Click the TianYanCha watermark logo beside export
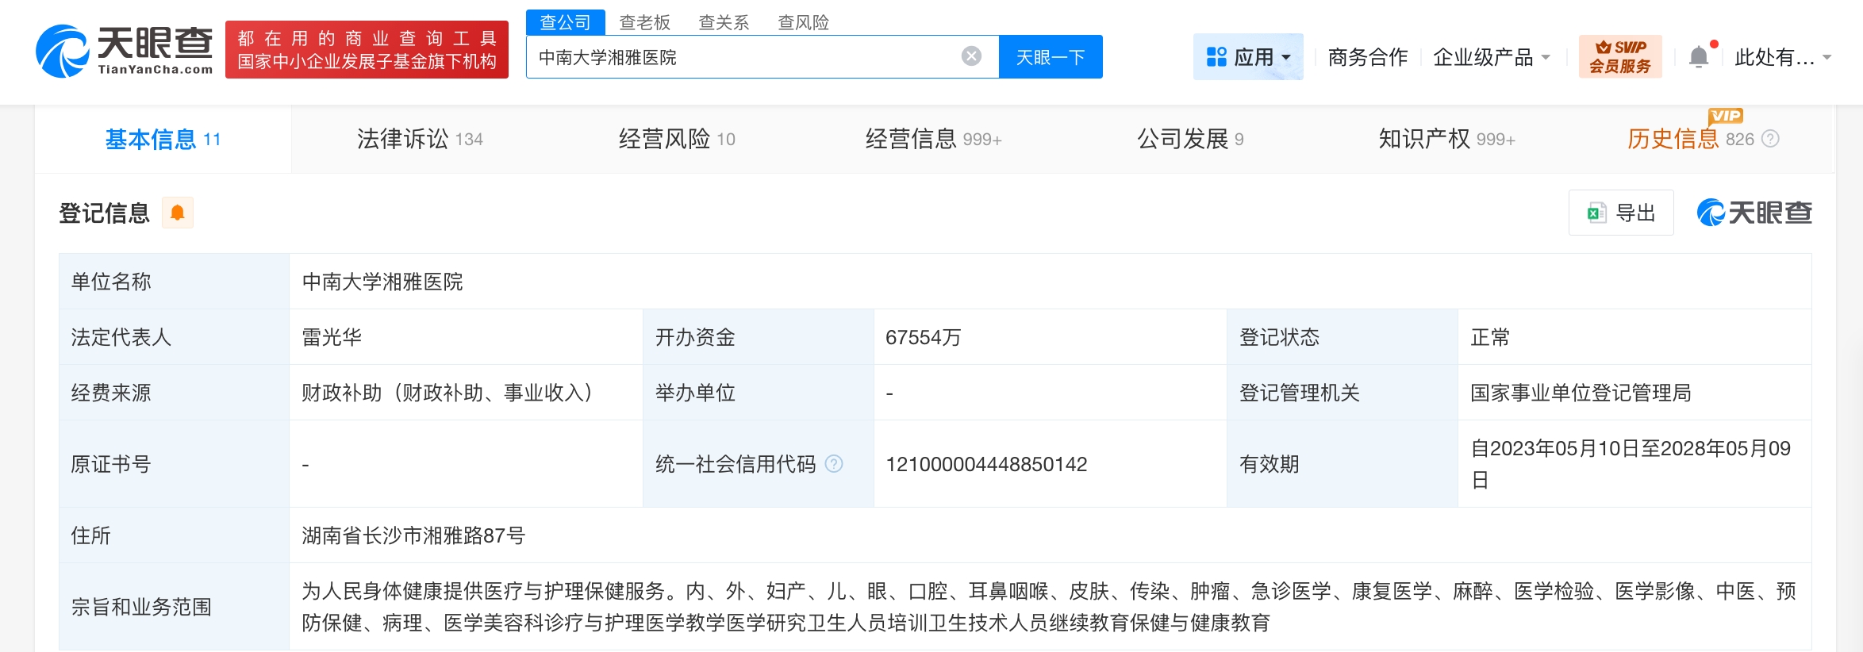The width and height of the screenshot is (1863, 652). (x=1754, y=213)
